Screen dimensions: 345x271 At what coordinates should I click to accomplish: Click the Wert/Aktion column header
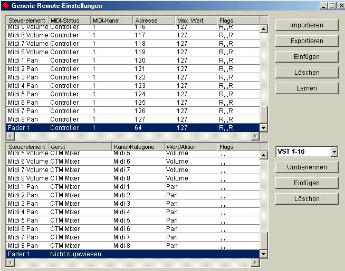190,147
